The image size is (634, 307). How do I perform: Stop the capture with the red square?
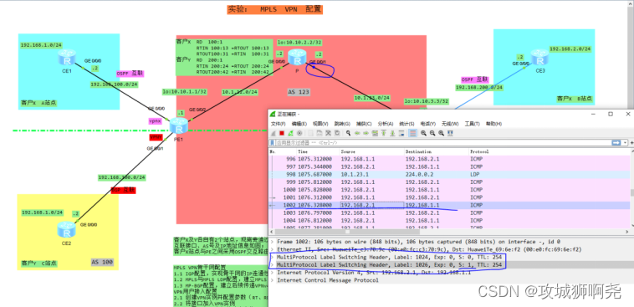point(282,133)
